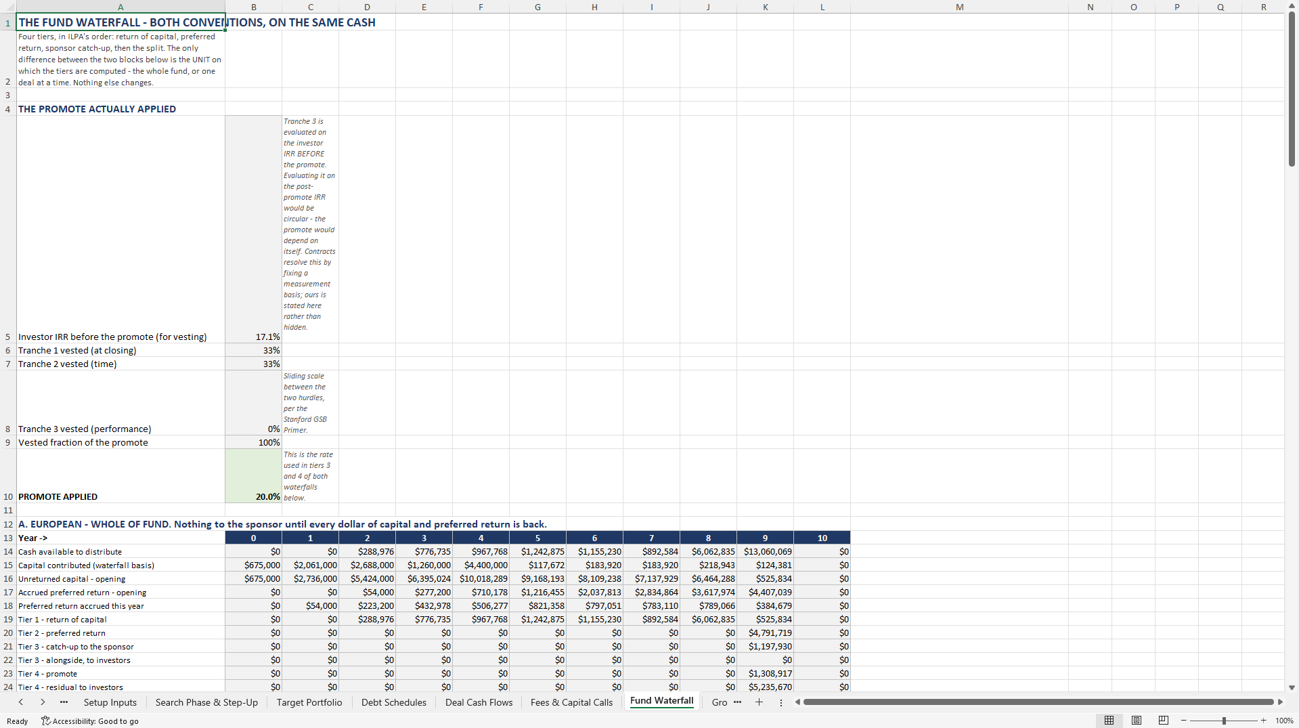
Task: Select row 14 header
Action: click(x=8, y=551)
